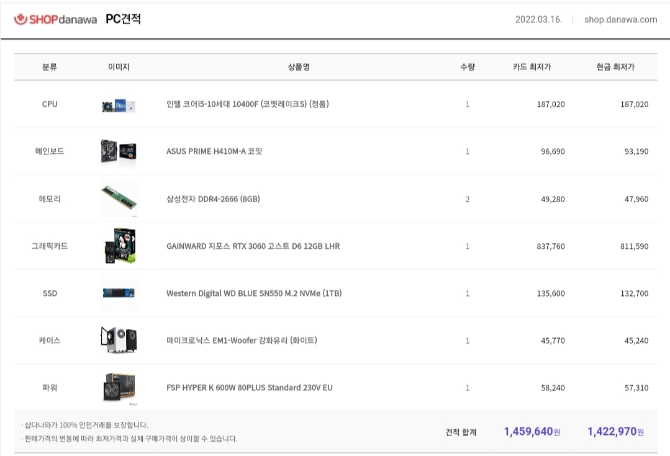Click product name 삼성전자 DDR4-2666 (8GB)
Viewport: 670px width, 456px height.
pyautogui.click(x=213, y=199)
